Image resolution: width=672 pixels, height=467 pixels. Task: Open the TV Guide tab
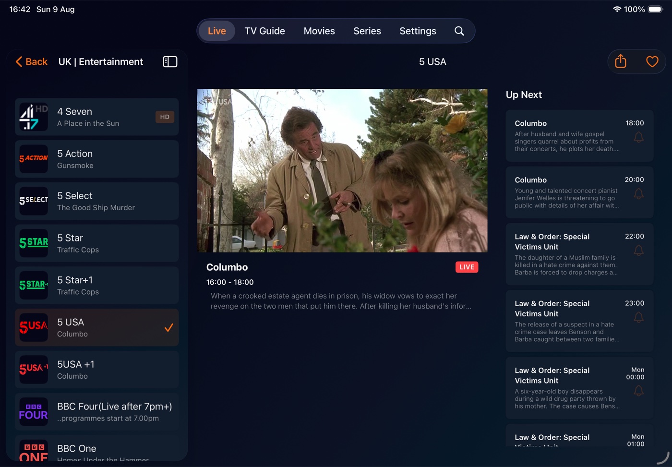coord(264,31)
